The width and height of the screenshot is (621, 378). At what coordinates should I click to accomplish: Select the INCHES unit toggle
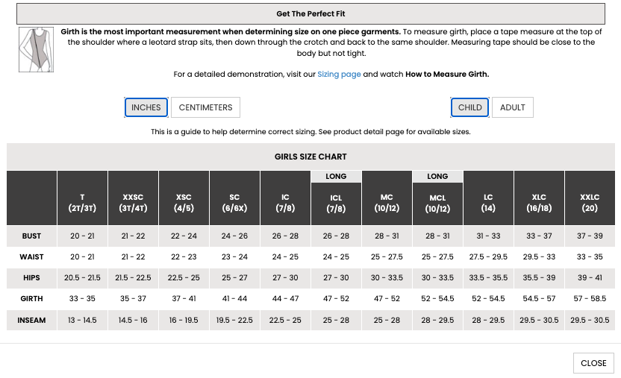[146, 107]
